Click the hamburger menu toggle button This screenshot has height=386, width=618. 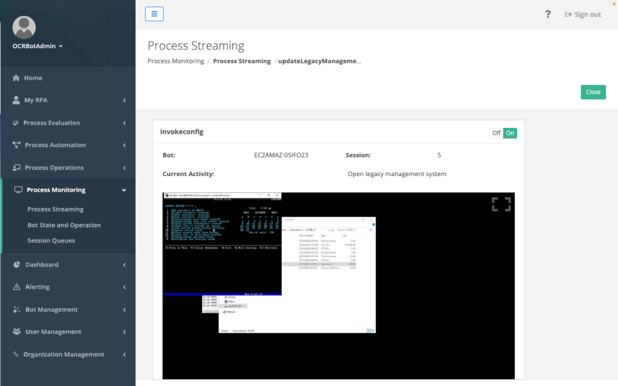[x=154, y=14]
